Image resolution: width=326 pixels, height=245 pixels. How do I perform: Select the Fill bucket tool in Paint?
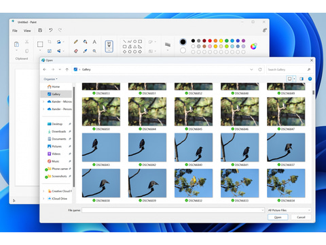click(x=85, y=42)
